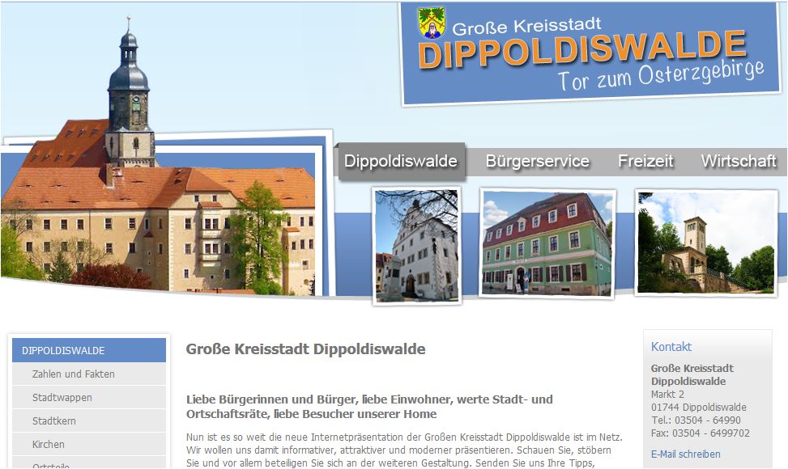
Task: Open Stadtkern sidebar item
Action: (x=89, y=420)
